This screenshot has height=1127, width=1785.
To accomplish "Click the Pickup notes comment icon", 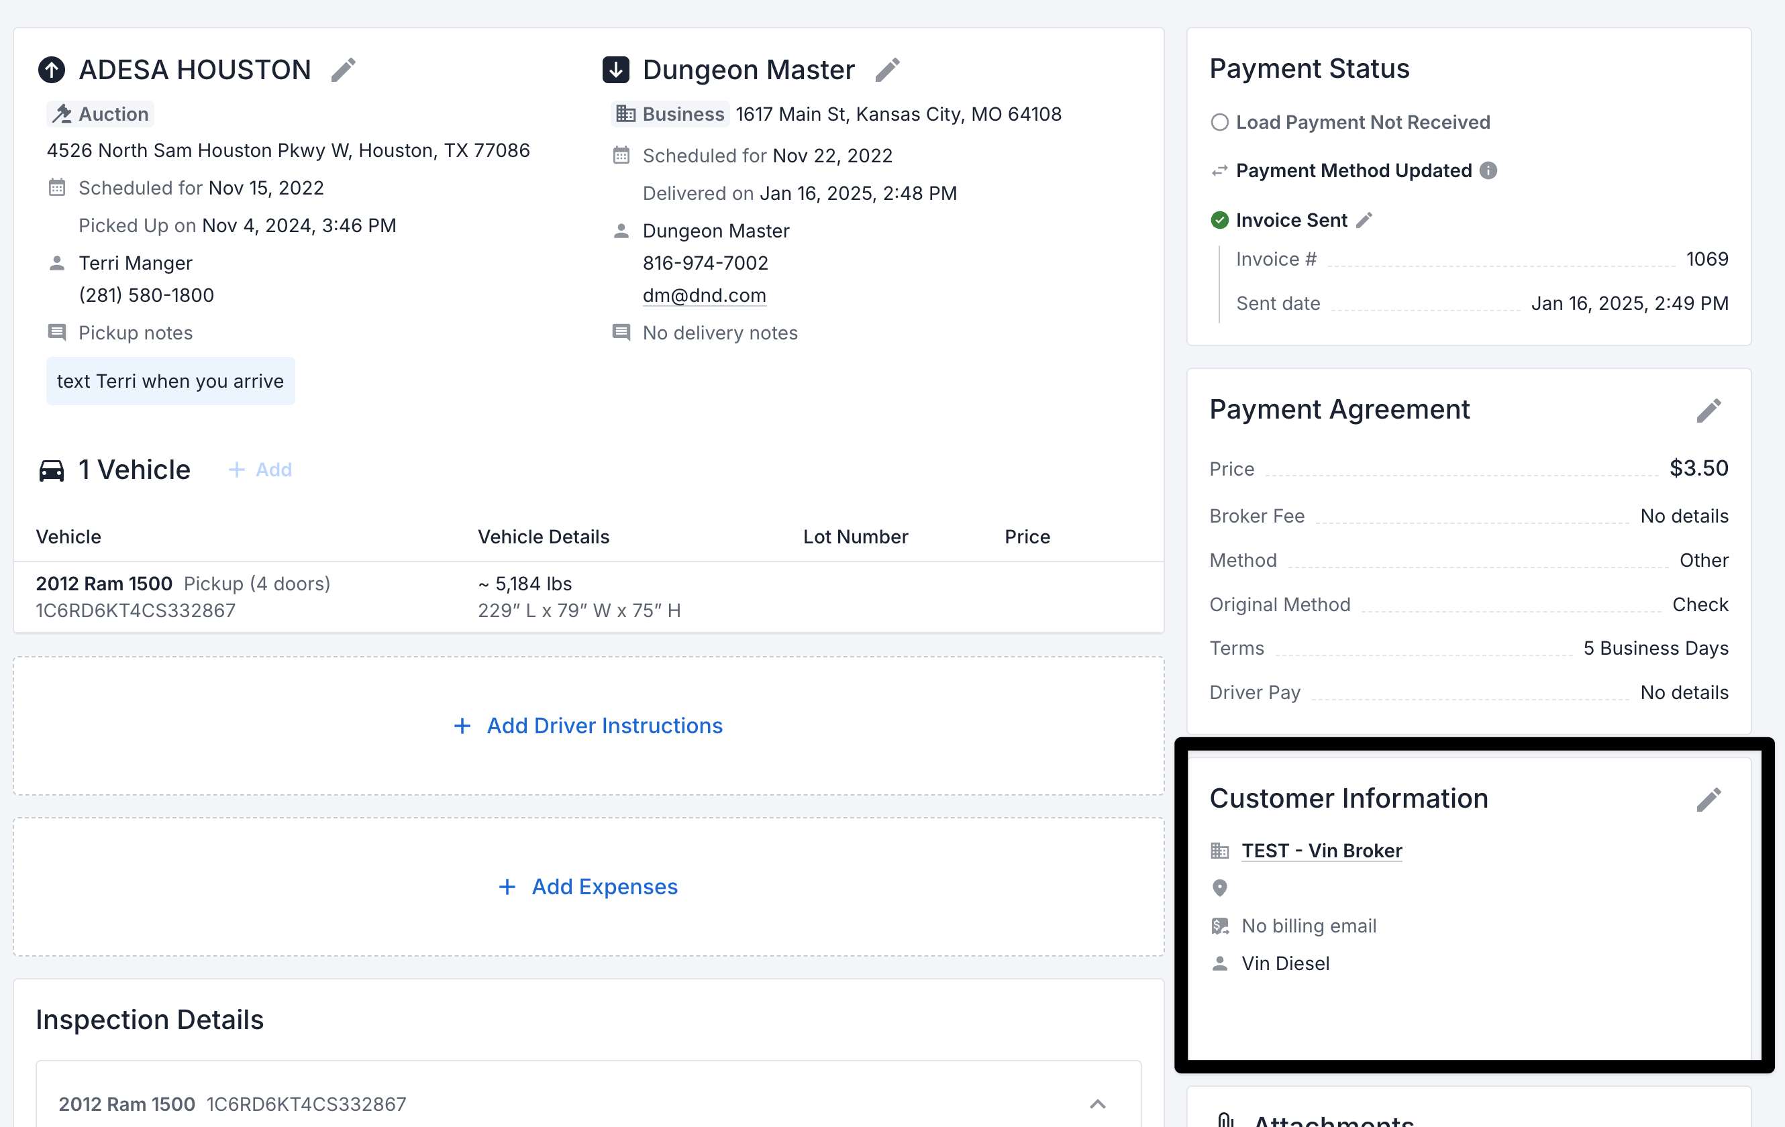I will coord(57,332).
